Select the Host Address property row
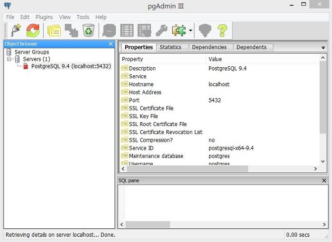332x242 pixels. (x=220, y=92)
